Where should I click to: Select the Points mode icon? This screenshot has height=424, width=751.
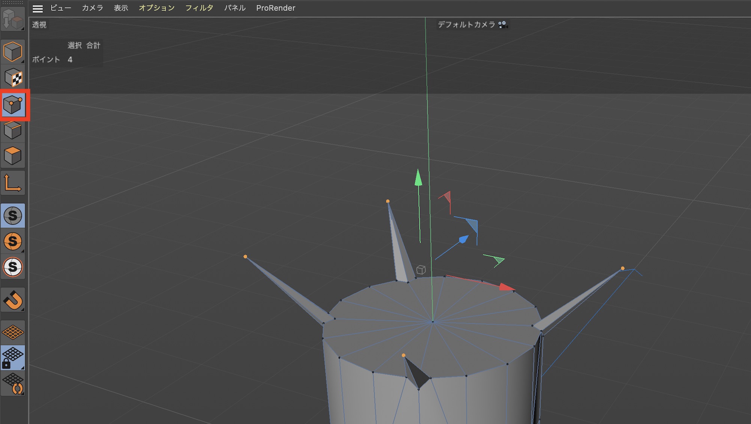point(13,104)
